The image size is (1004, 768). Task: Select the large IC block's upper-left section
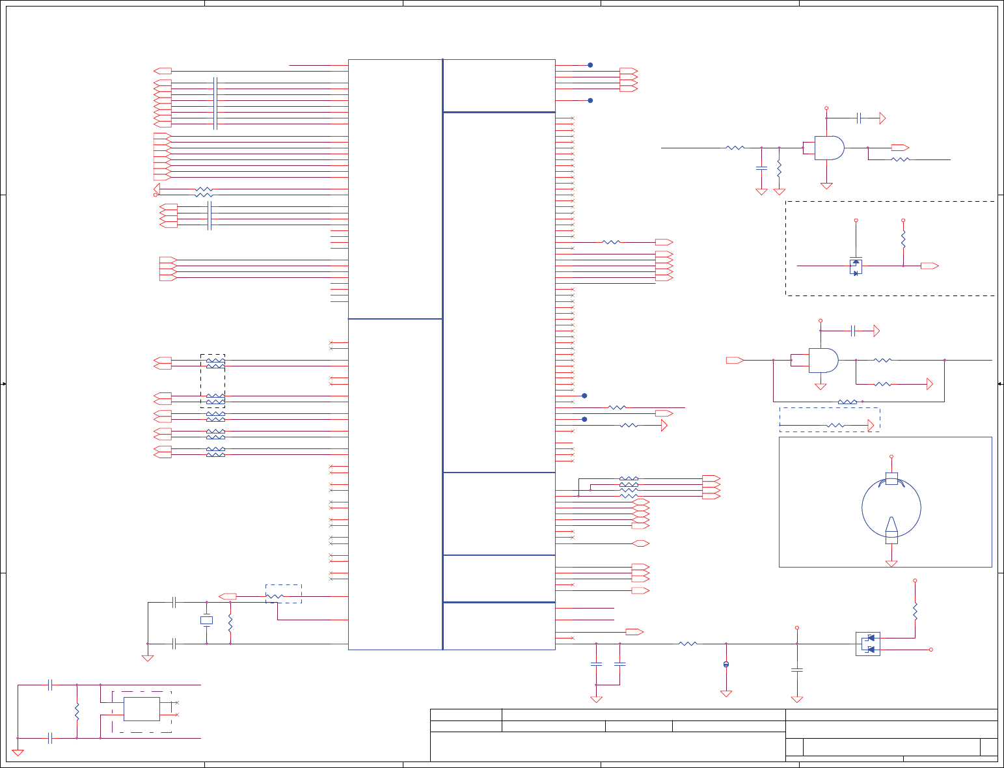395,189
